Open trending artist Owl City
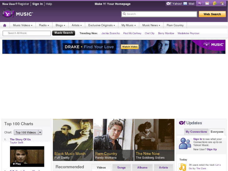 (150, 33)
